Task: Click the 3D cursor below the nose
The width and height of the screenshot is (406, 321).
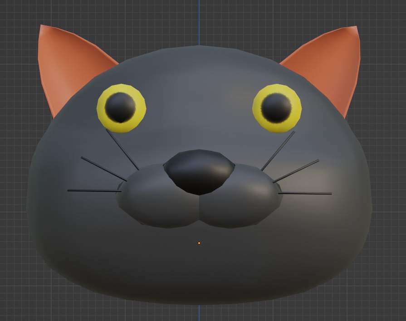Action: [x=199, y=243]
